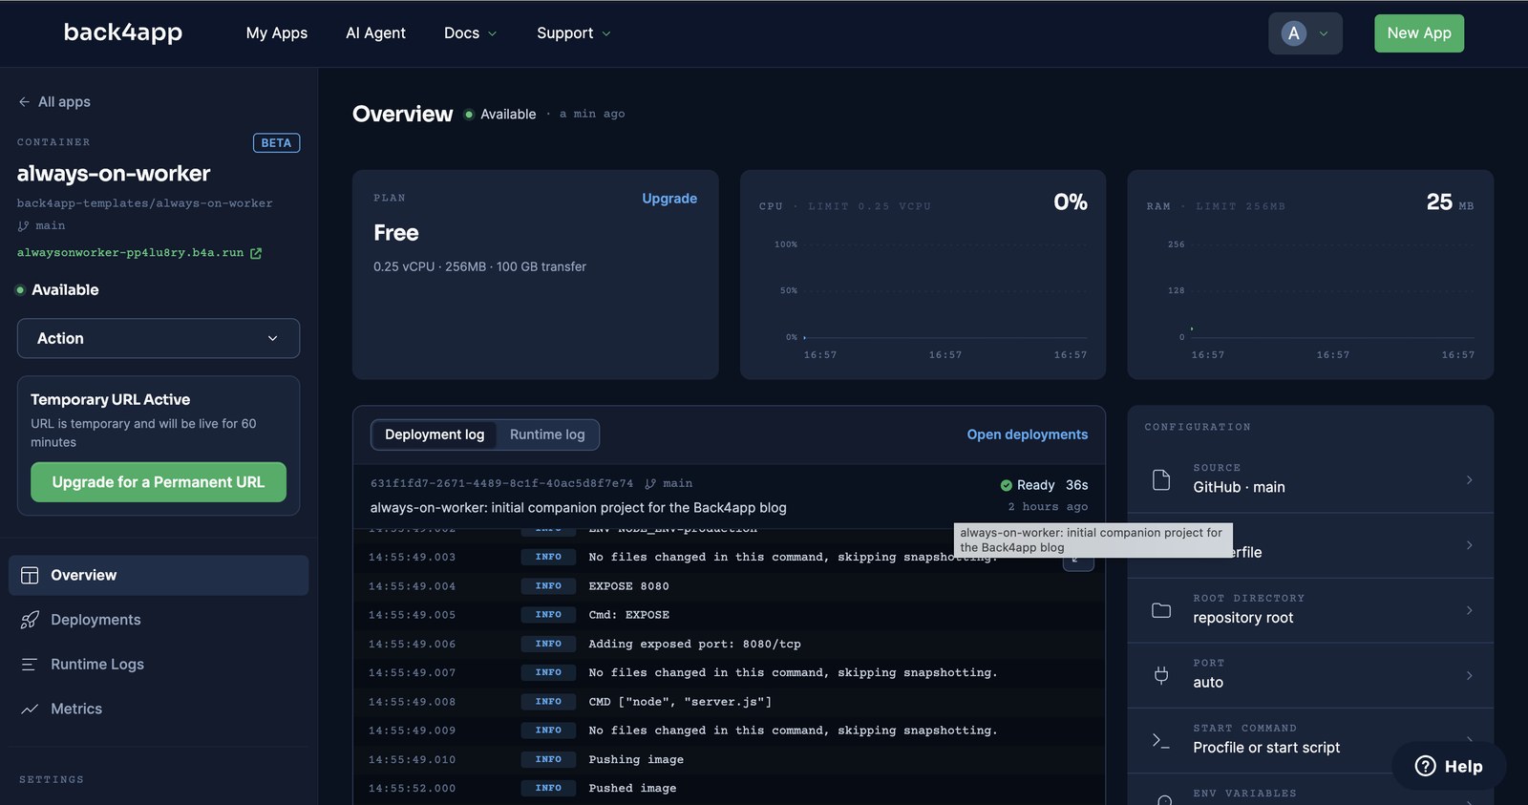This screenshot has width=1528, height=805.
Task: Open My Apps in top navigation
Action: tap(277, 33)
